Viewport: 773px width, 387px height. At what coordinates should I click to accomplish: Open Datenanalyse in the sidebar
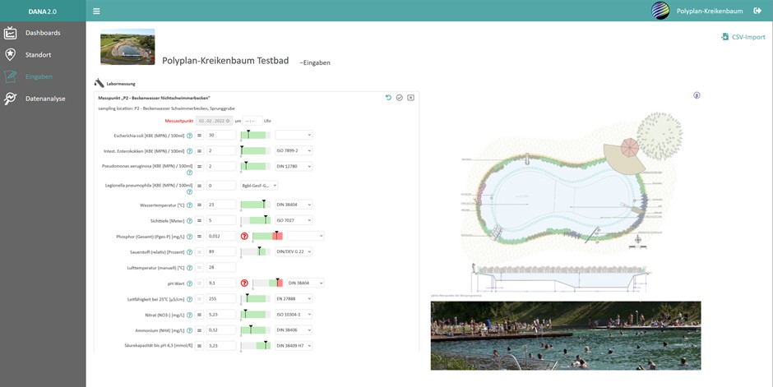(x=45, y=99)
